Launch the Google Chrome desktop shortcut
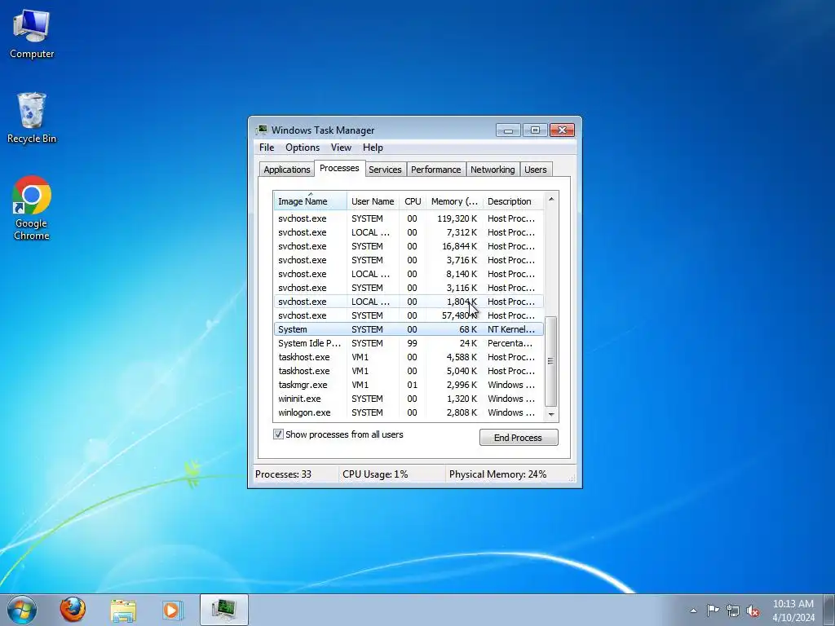Screen dimensions: 835x626 point(32,208)
